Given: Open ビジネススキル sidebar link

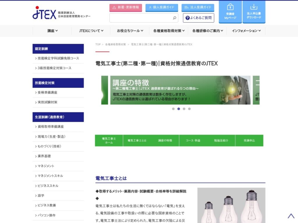Looking at the screenshot, I should click(x=58, y=186).
